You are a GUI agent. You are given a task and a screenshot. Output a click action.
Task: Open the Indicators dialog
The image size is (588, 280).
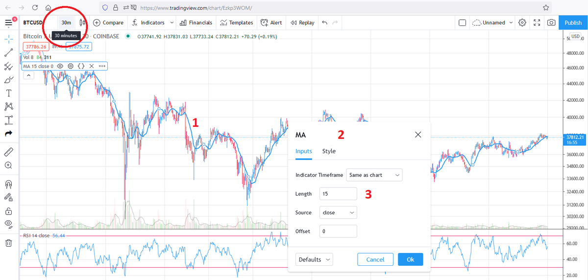148,23
